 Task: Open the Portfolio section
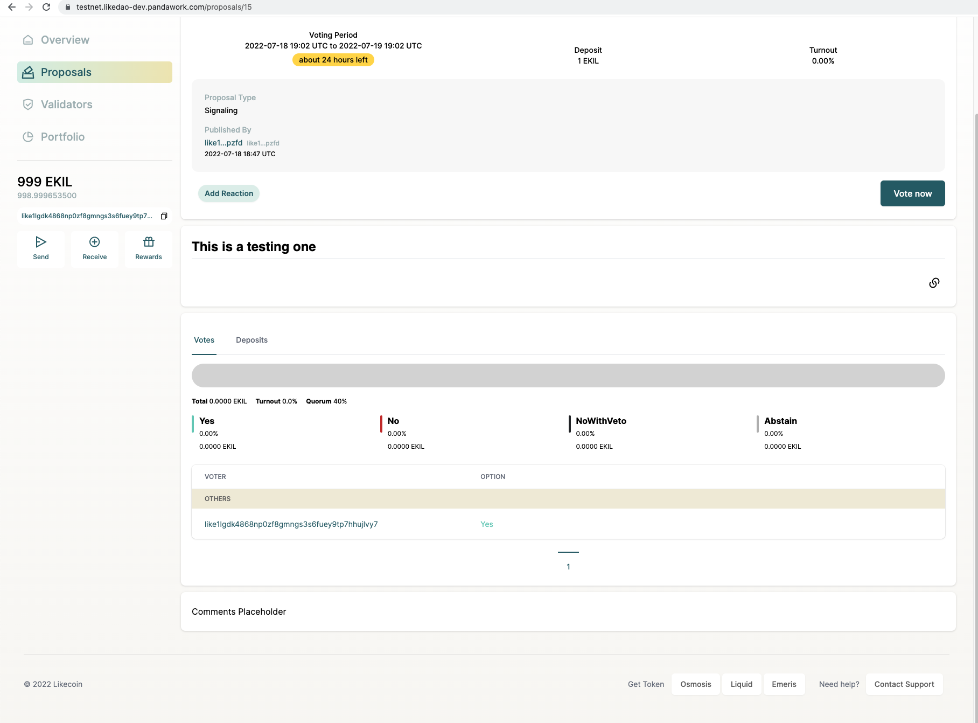(62, 137)
